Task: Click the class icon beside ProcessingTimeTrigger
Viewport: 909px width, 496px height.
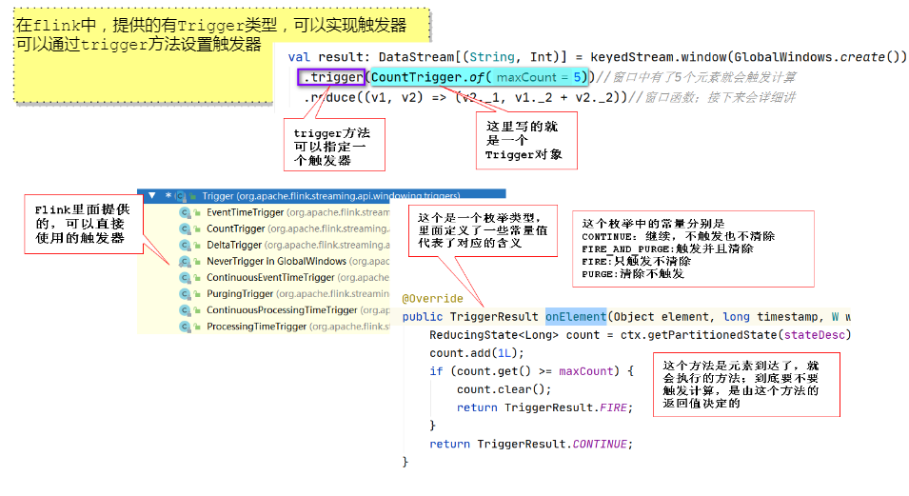Action: coord(185,327)
